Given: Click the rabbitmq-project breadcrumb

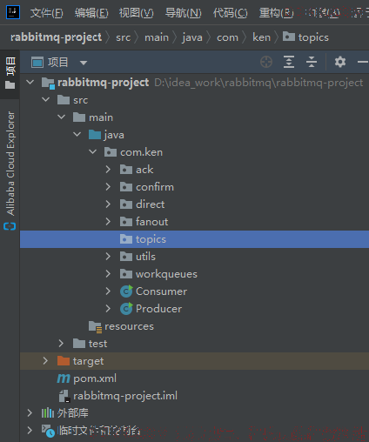Looking at the screenshot, I should click(x=57, y=37).
